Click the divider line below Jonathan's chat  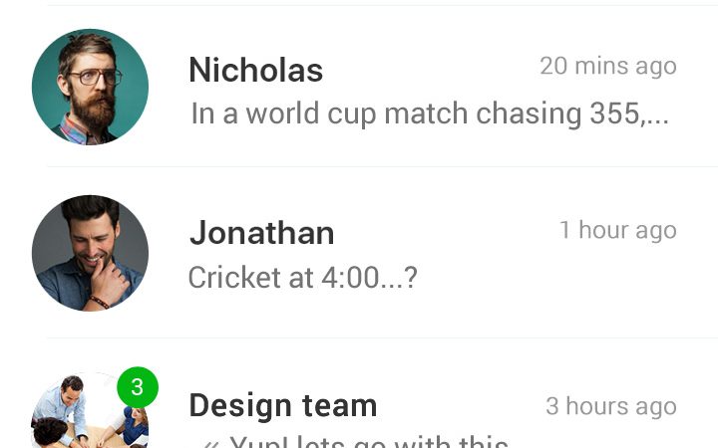382,338
